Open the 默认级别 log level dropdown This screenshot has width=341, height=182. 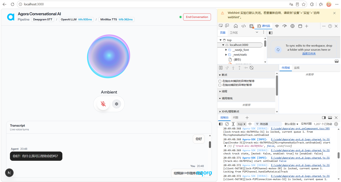pos(291,124)
